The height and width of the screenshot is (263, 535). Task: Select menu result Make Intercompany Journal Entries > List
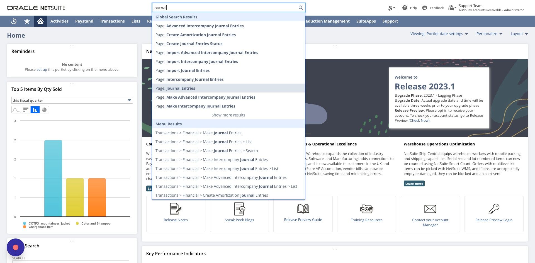pyautogui.click(x=228, y=169)
